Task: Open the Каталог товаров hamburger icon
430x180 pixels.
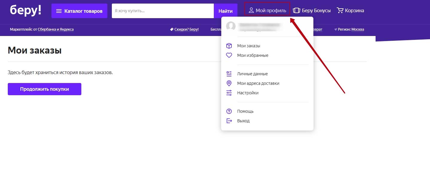Action: [x=59, y=11]
